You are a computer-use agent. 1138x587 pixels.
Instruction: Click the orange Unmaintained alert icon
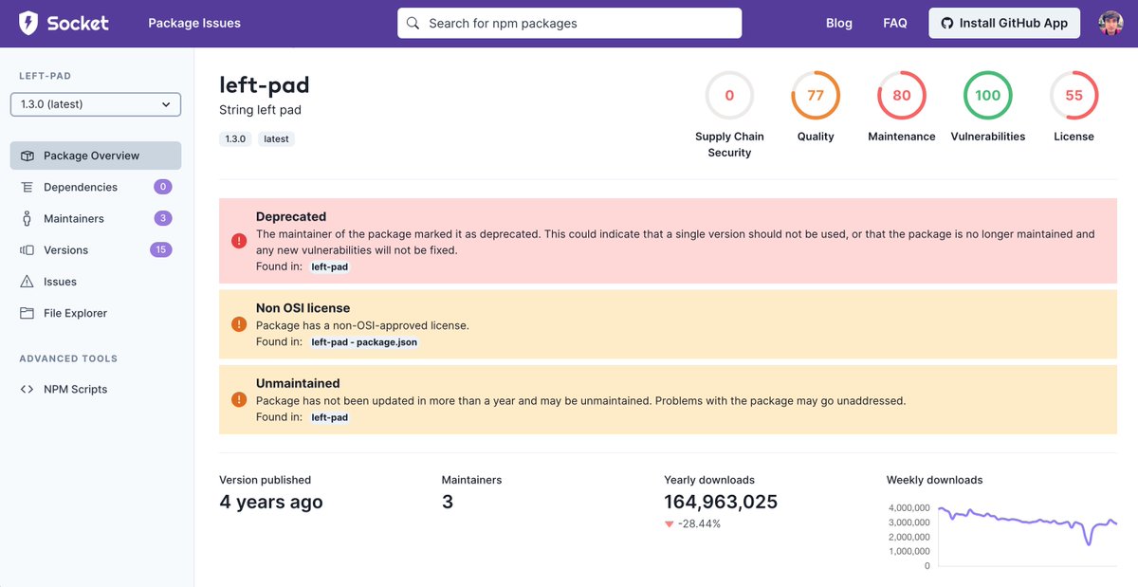tap(239, 399)
